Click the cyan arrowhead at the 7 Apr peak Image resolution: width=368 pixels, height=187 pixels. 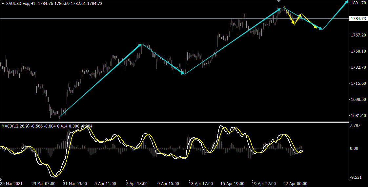(x=140, y=45)
